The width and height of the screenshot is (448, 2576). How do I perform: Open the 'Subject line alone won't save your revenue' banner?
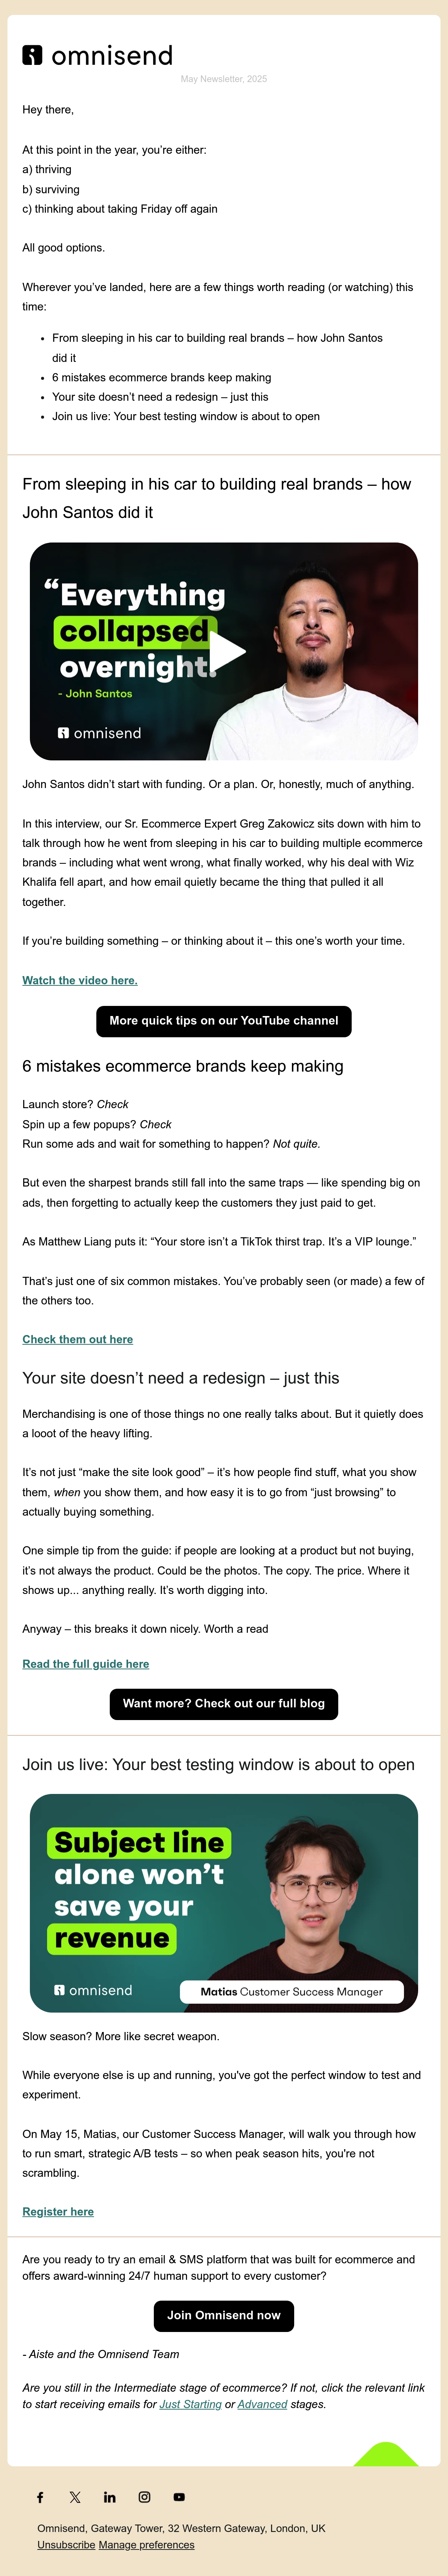click(224, 1903)
